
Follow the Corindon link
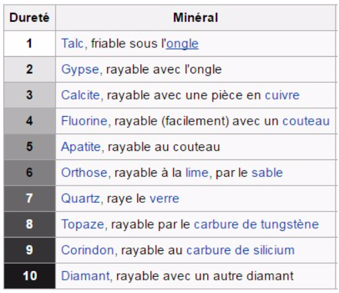click(x=88, y=250)
